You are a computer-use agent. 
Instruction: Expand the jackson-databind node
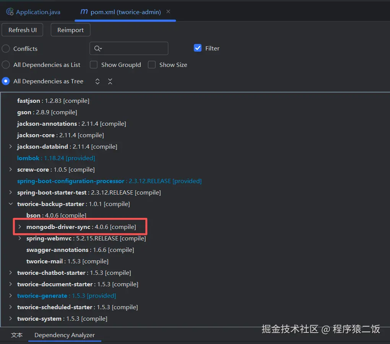pyautogui.click(x=10, y=146)
